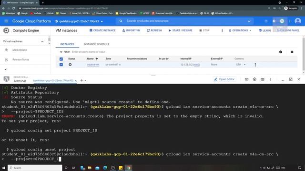Open the Learn panel

tap(265, 30)
